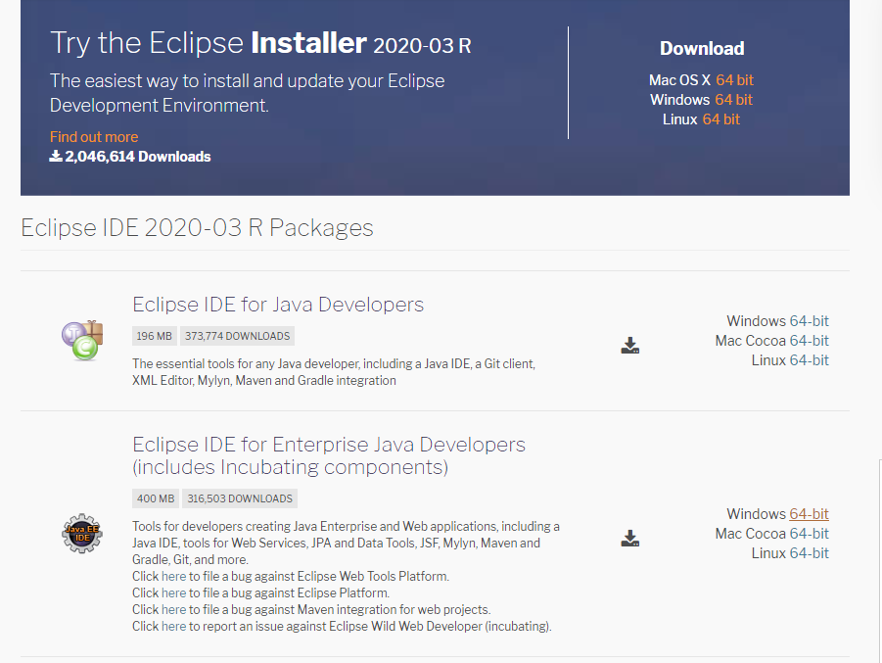The width and height of the screenshot is (882, 663).
Task: Click here link for Wild Web Developer issue
Action: tap(174, 627)
